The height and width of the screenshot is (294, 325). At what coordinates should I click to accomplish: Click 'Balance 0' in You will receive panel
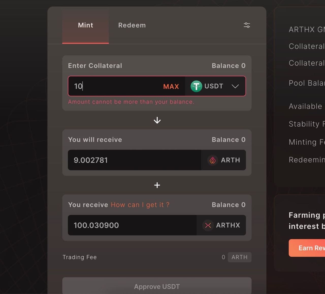(229, 140)
